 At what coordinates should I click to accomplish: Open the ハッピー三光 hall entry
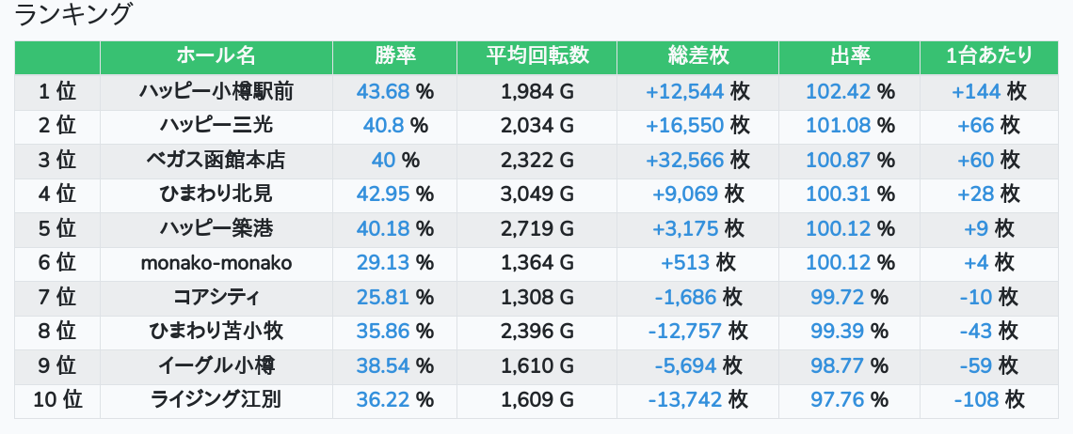click(x=216, y=126)
